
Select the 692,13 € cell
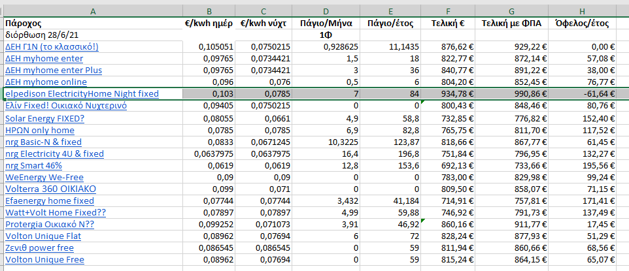[448, 166]
